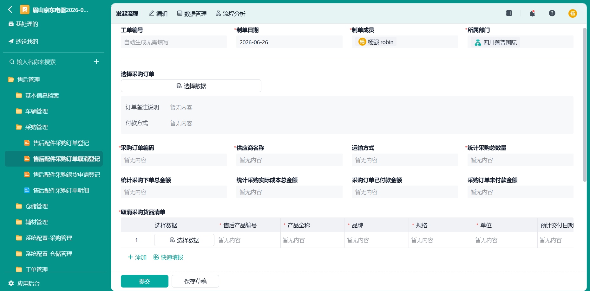The height and width of the screenshot is (291, 590).
Task: Click the 产品全称 column header
Action: (x=312, y=225)
